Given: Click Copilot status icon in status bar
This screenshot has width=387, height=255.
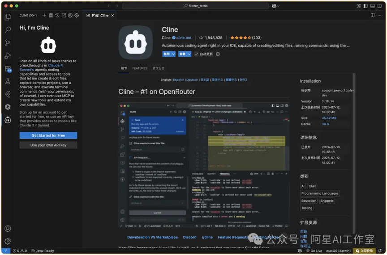Looking at the screenshot, I should click(300, 251).
